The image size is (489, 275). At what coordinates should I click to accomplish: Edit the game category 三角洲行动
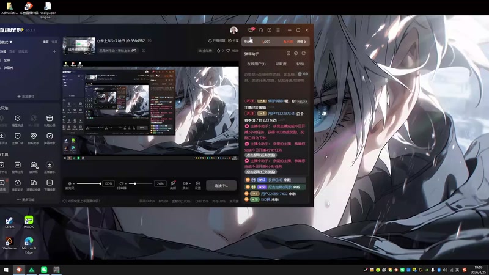point(144,50)
